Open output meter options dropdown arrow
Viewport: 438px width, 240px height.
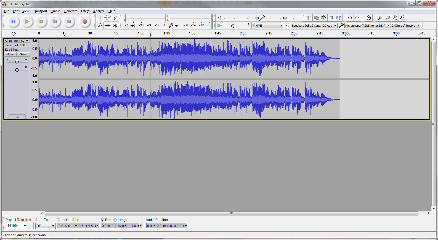pyautogui.click(x=132, y=26)
